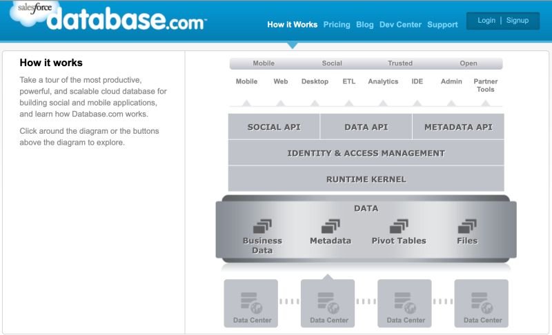Click the Web client label

coord(281,81)
